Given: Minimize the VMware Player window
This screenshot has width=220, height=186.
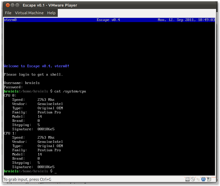Looking at the screenshot, I should 12,5.
